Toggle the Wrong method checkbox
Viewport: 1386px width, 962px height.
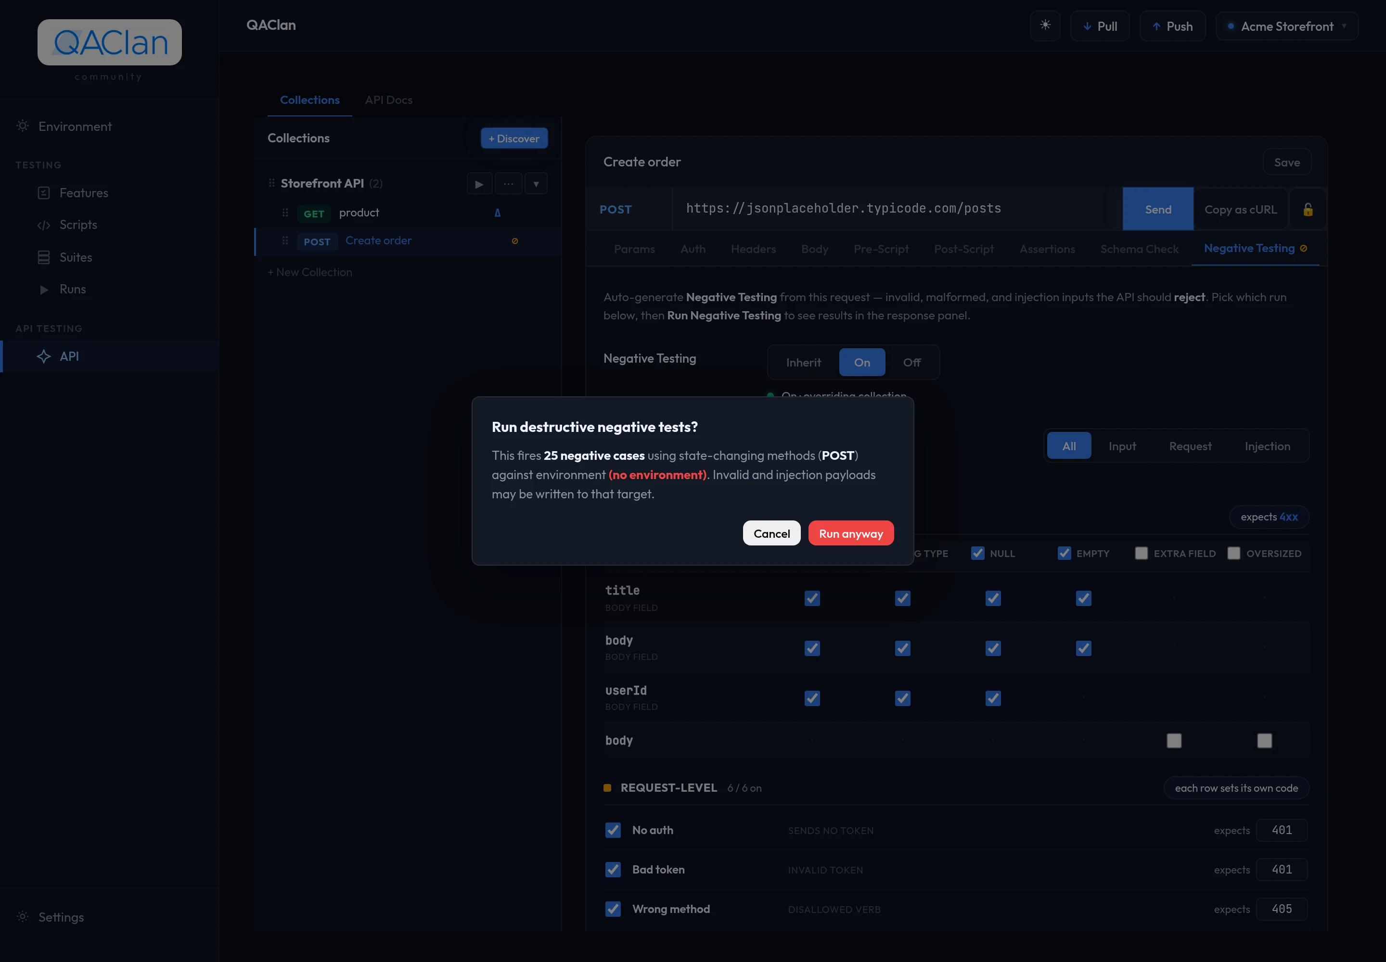pyautogui.click(x=613, y=909)
